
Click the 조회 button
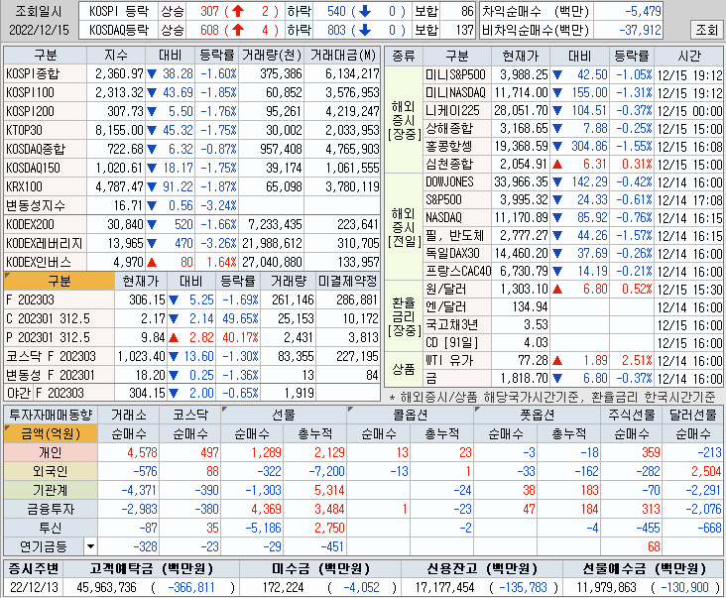coord(706,30)
